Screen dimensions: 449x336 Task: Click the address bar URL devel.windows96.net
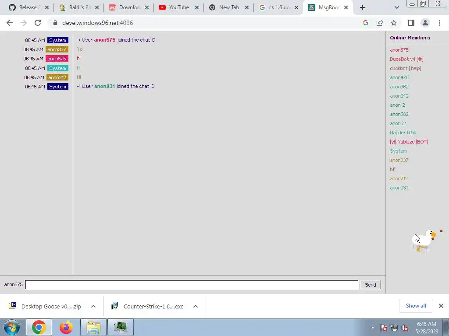98,23
